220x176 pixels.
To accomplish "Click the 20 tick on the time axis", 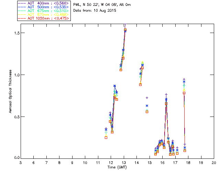I will [x=214, y=162].
